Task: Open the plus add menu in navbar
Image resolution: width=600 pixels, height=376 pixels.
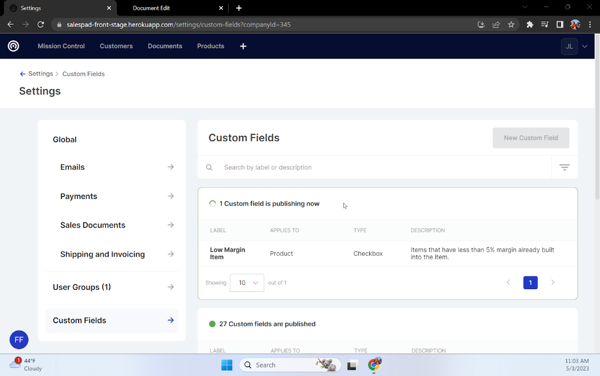Action: 243,46
